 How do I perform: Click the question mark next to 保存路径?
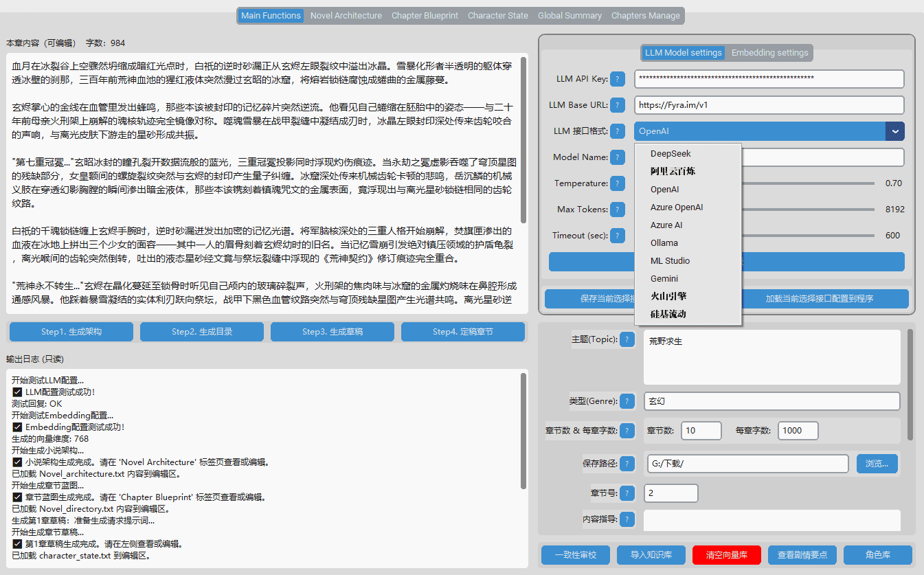click(x=627, y=464)
